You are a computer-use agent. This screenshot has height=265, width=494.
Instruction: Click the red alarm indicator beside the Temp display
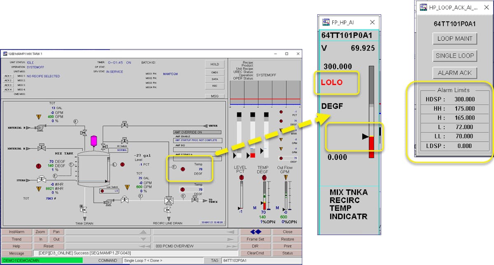click(182, 169)
